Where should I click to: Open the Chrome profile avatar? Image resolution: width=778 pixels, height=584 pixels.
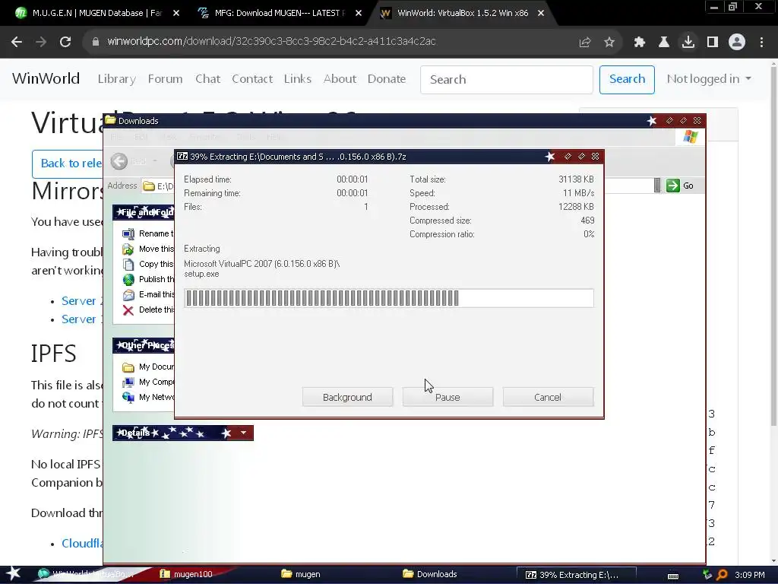click(737, 43)
